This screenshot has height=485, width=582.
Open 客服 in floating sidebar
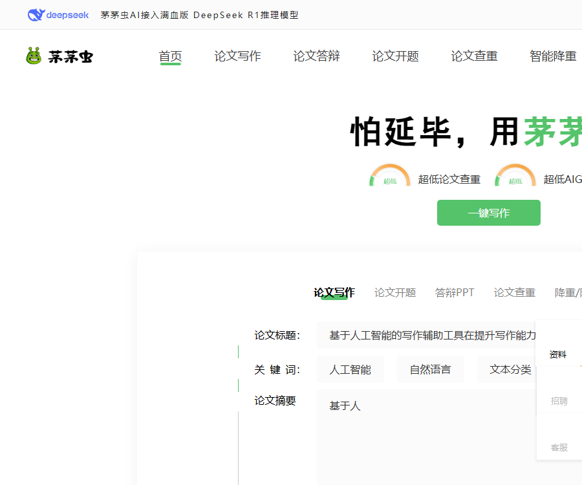click(x=559, y=447)
